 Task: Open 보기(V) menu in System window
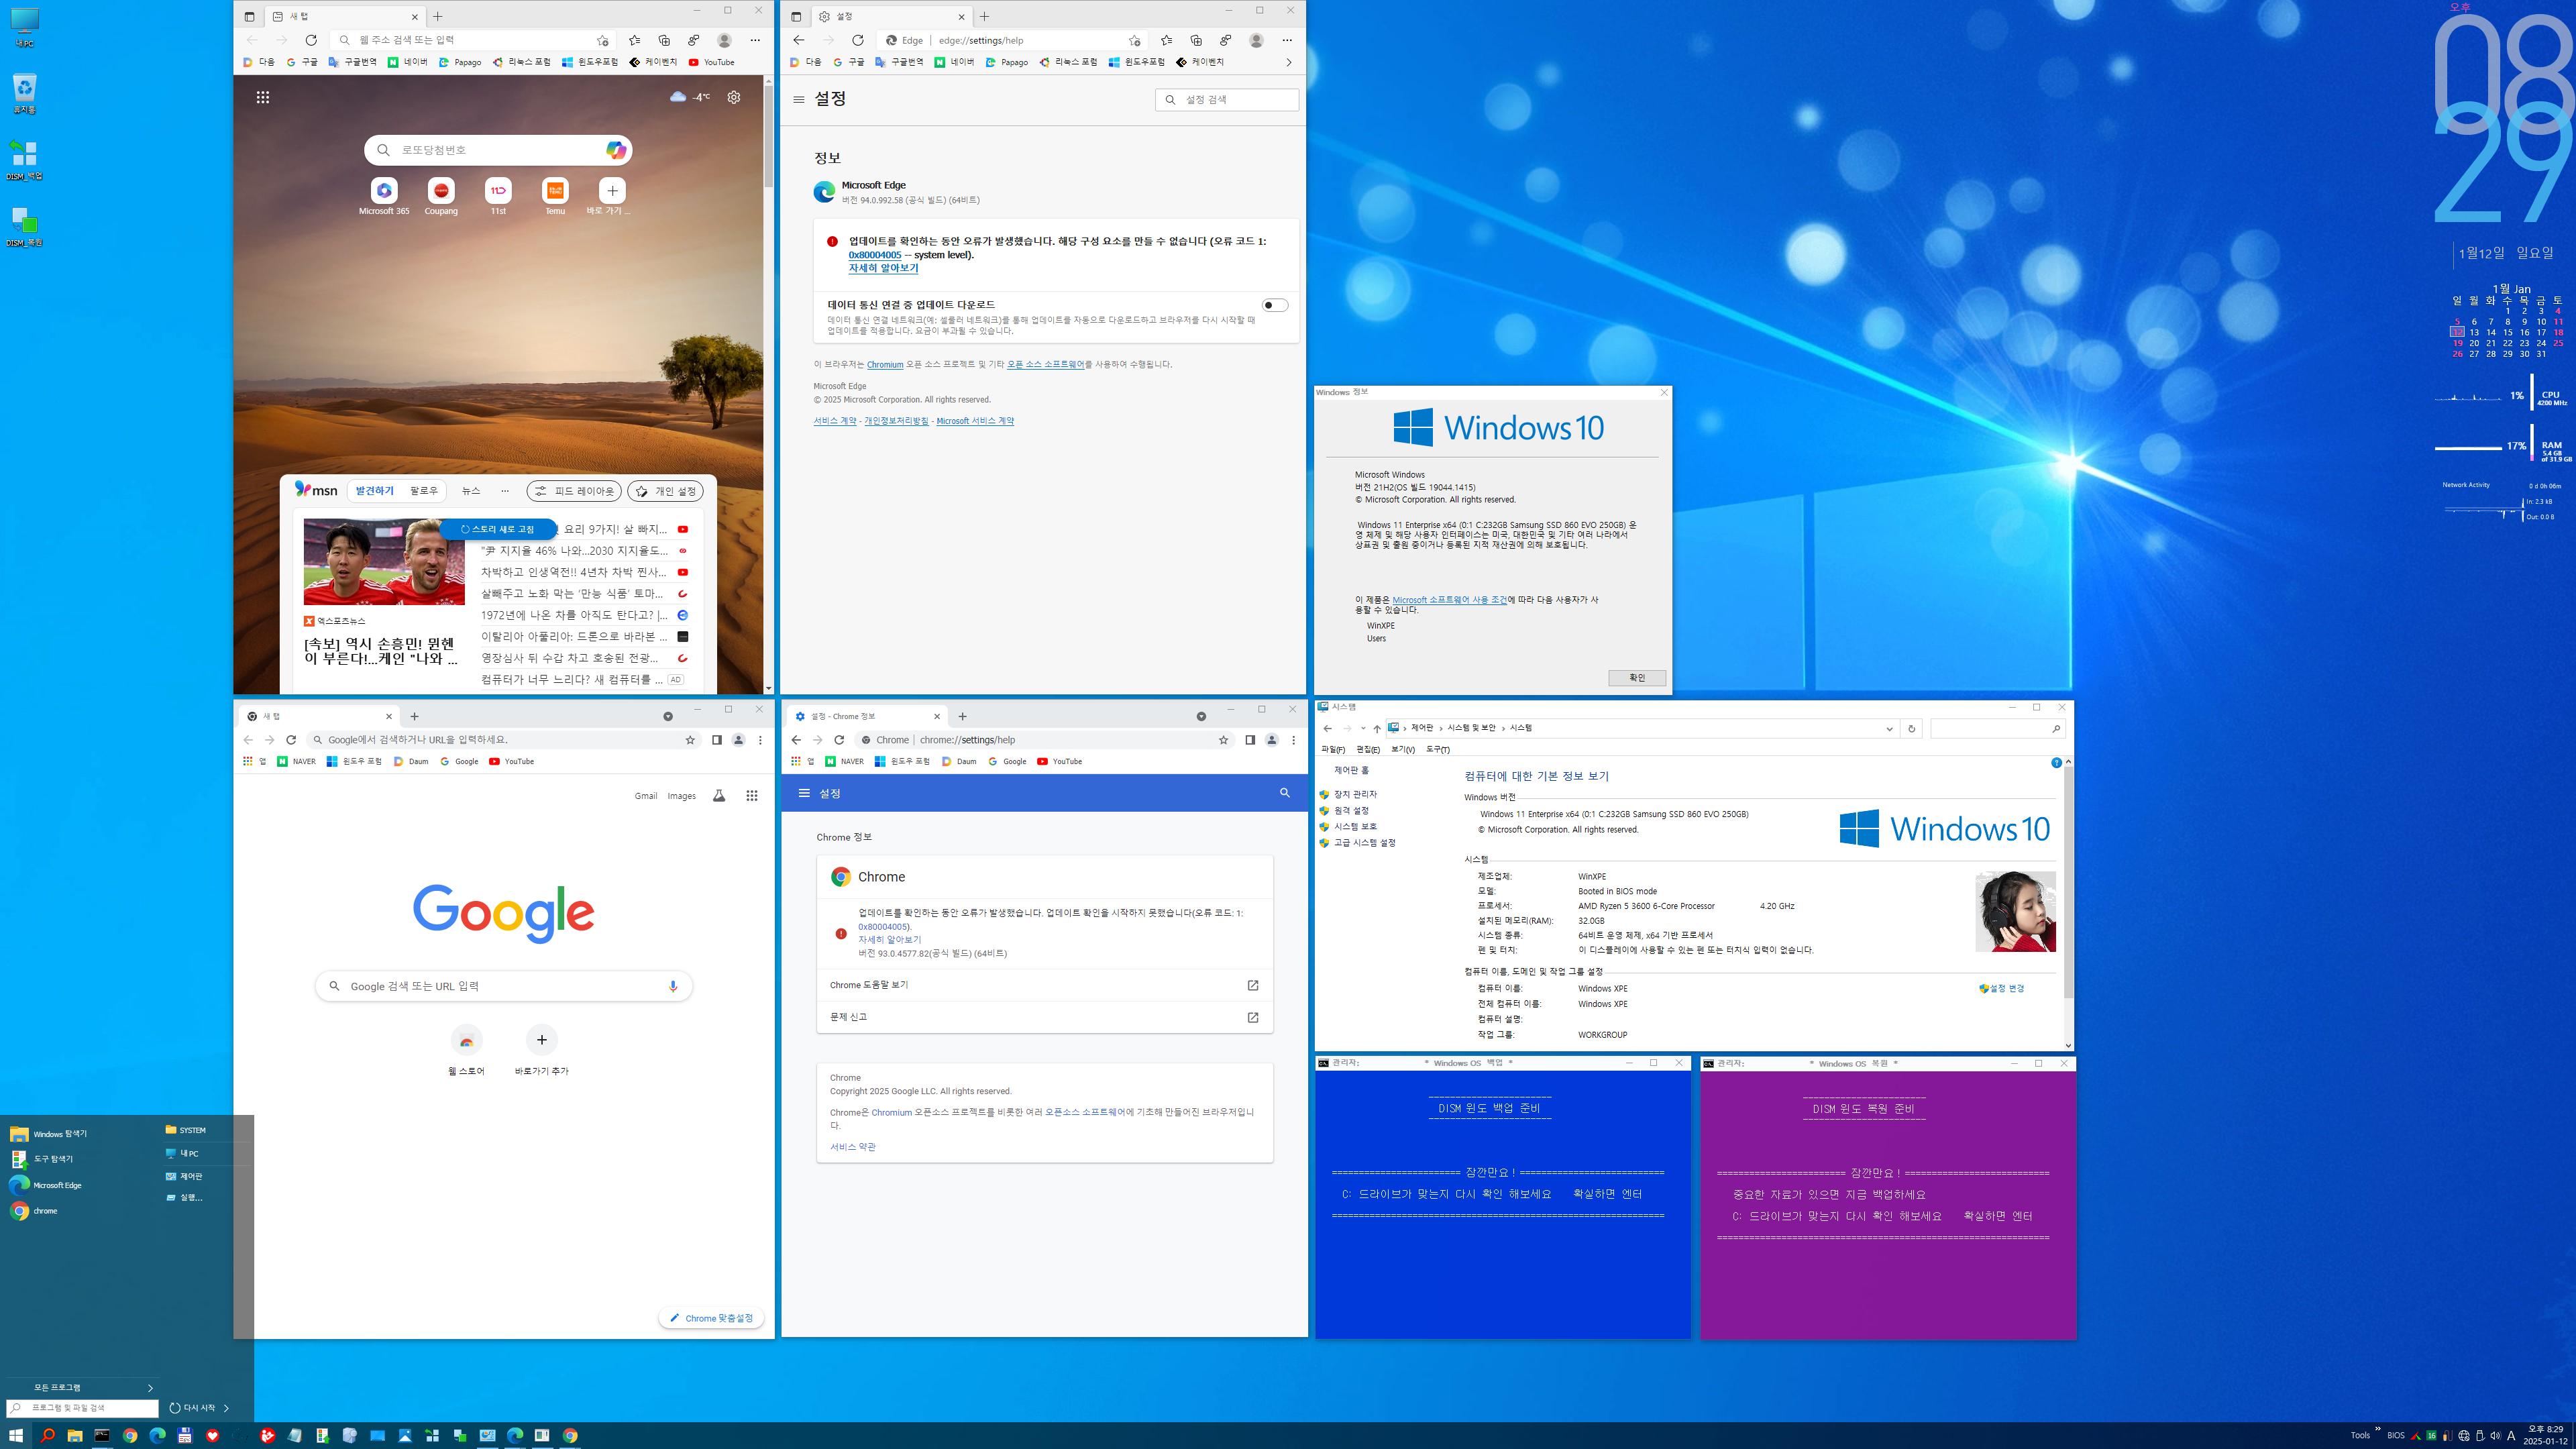point(1403,749)
